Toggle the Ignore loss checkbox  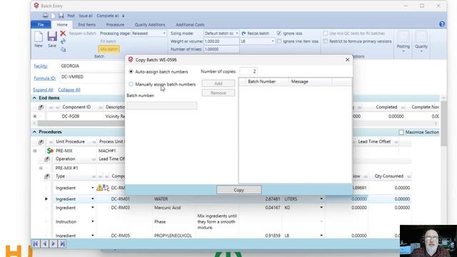(x=279, y=34)
